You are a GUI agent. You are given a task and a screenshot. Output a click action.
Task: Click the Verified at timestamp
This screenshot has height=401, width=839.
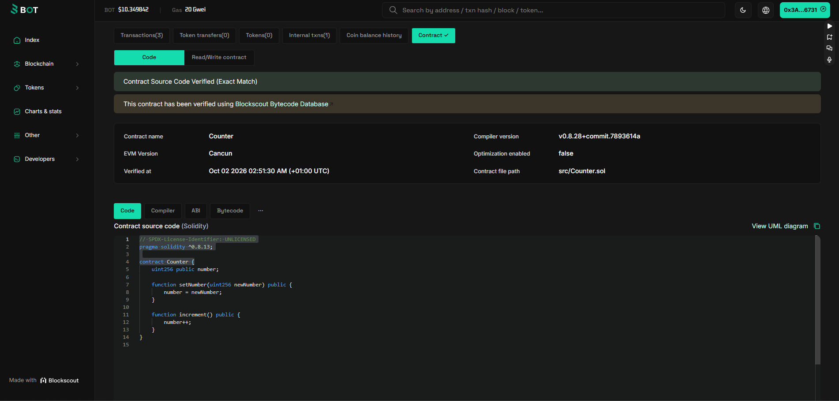(269, 171)
